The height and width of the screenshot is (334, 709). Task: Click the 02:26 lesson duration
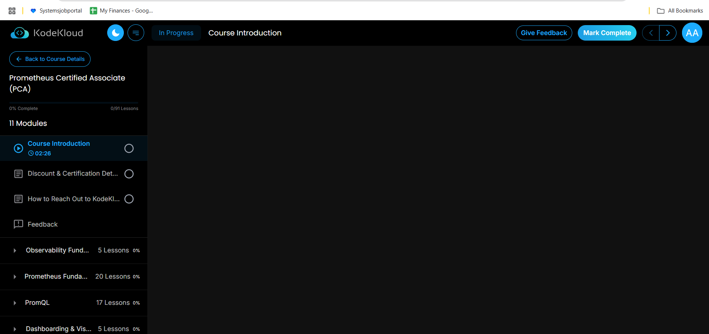point(40,154)
